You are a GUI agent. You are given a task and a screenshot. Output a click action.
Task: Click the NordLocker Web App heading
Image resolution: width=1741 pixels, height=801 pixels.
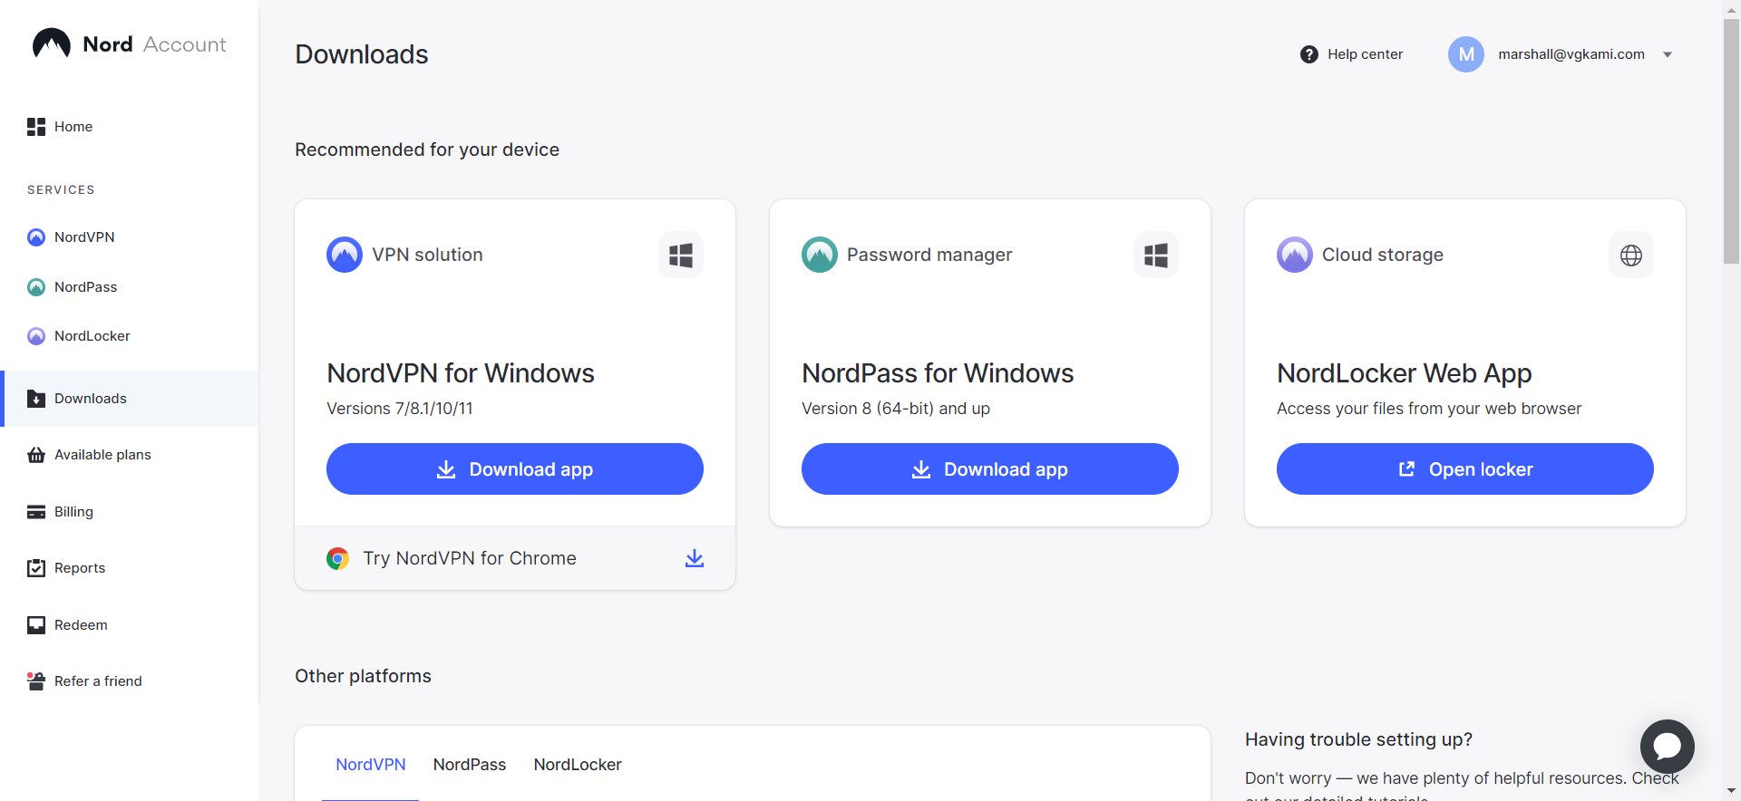1405,373
